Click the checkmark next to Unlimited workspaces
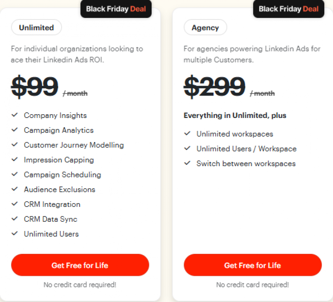 [x=187, y=134]
